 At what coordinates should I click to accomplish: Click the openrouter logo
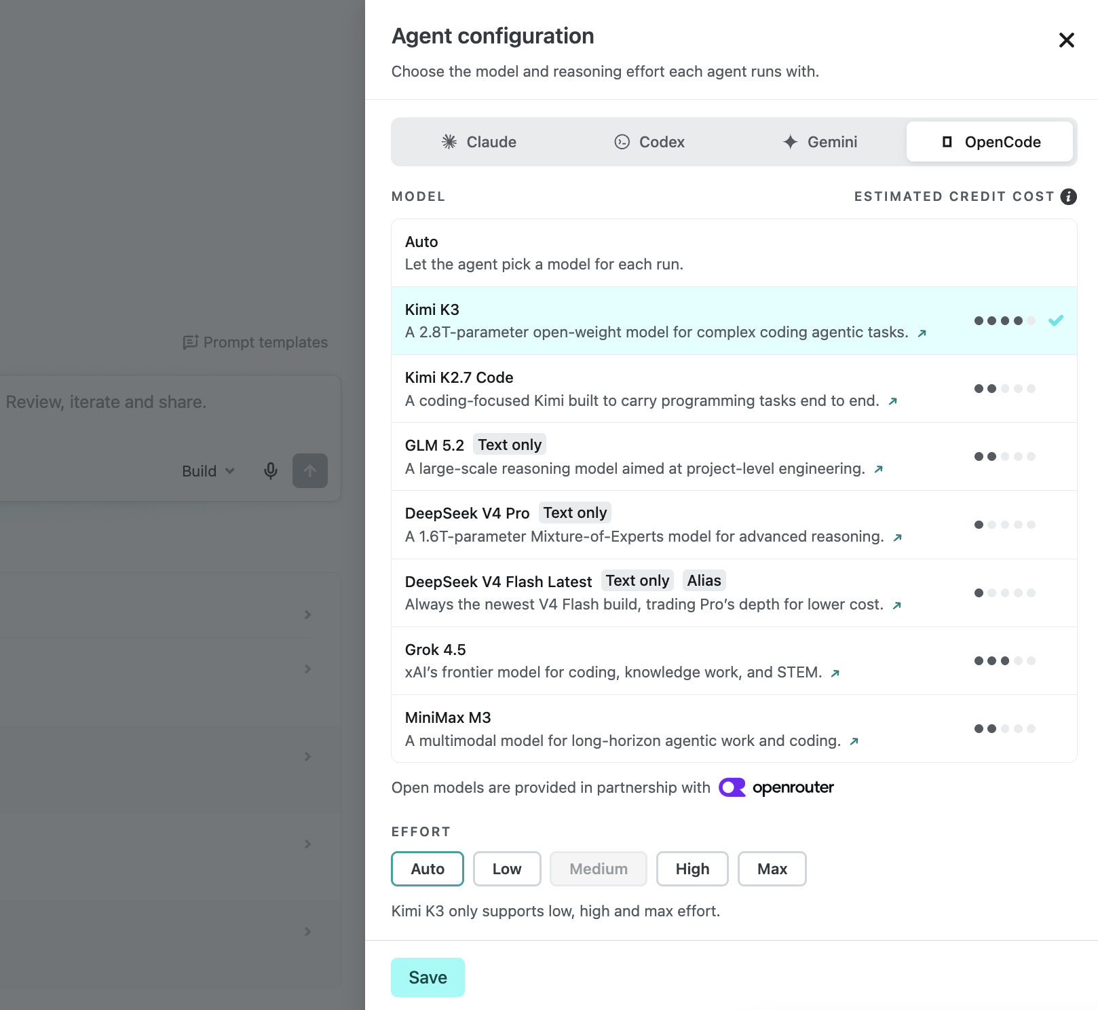pos(776,787)
